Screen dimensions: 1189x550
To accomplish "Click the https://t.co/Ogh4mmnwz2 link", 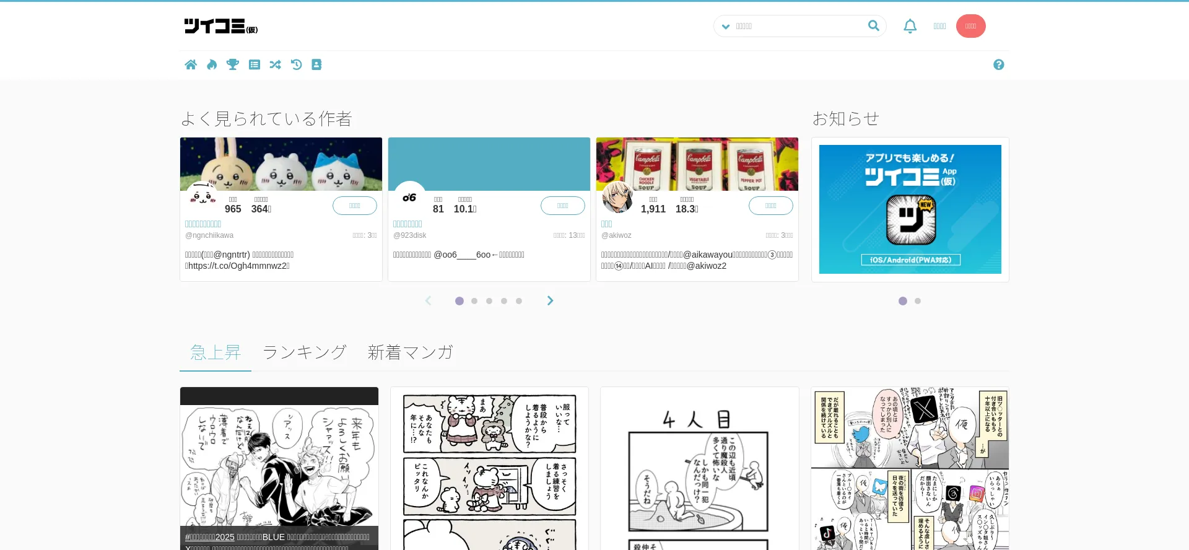I will [x=238, y=266].
